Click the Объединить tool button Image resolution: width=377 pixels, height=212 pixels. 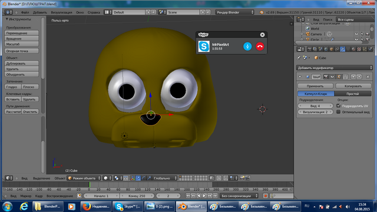(22, 75)
